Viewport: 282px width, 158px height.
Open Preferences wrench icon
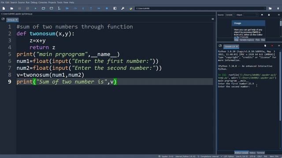123,8
